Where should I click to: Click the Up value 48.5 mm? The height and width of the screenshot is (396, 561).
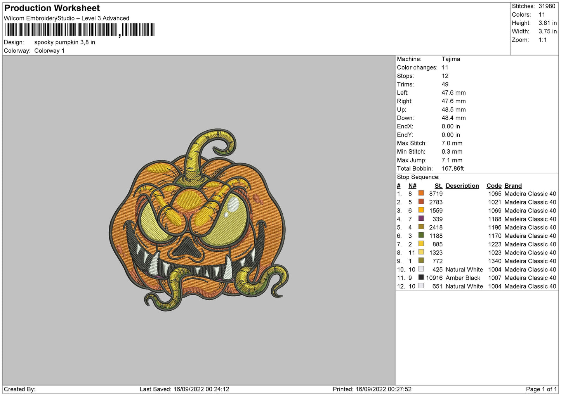(453, 110)
